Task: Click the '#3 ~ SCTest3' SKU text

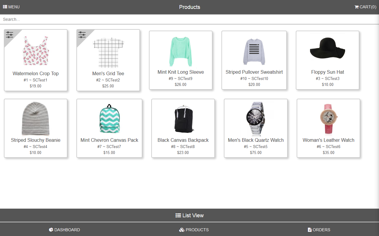Action: coord(328,78)
